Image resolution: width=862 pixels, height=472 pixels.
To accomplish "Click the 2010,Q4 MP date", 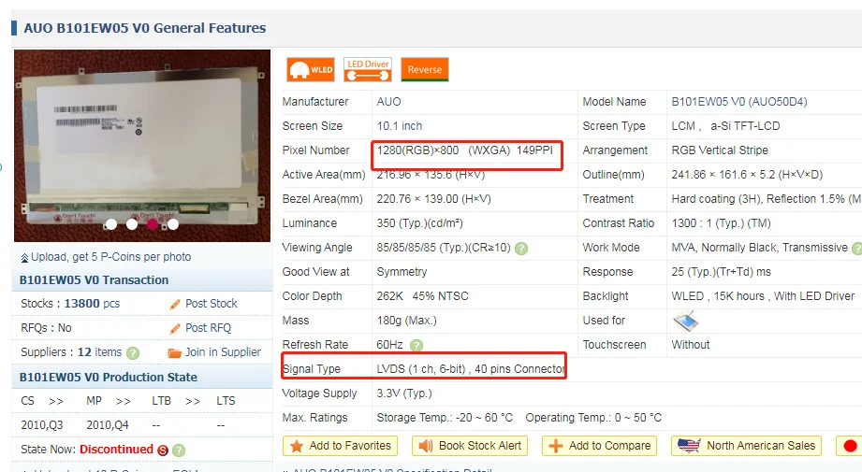I will pos(108,424).
